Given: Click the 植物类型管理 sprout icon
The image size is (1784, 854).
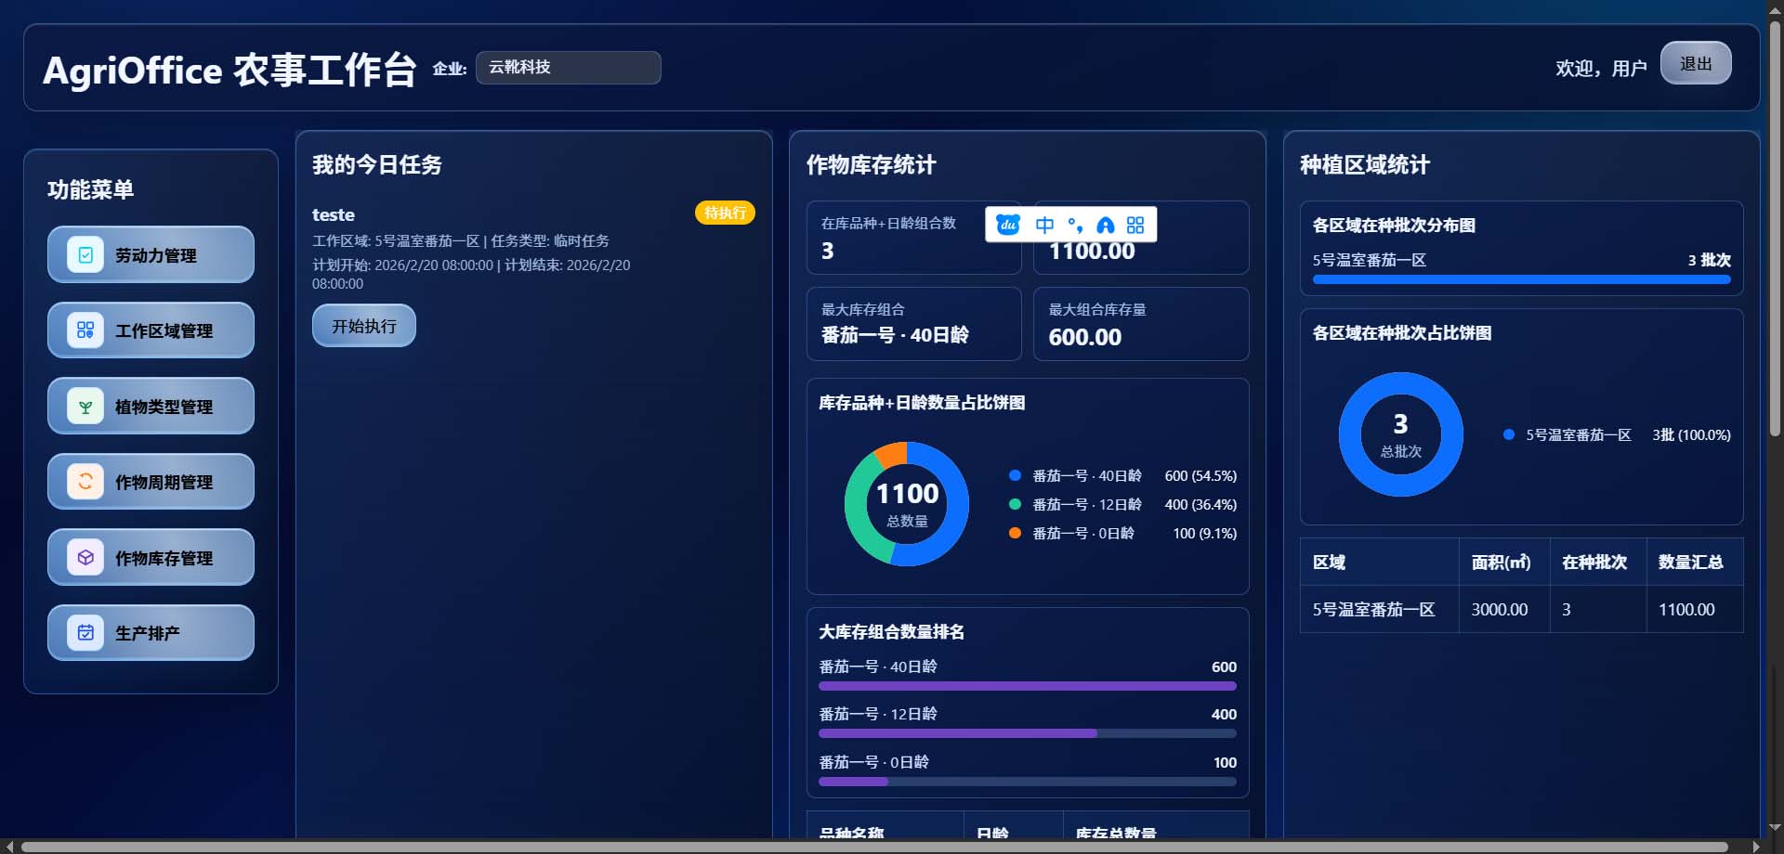Looking at the screenshot, I should 85,406.
